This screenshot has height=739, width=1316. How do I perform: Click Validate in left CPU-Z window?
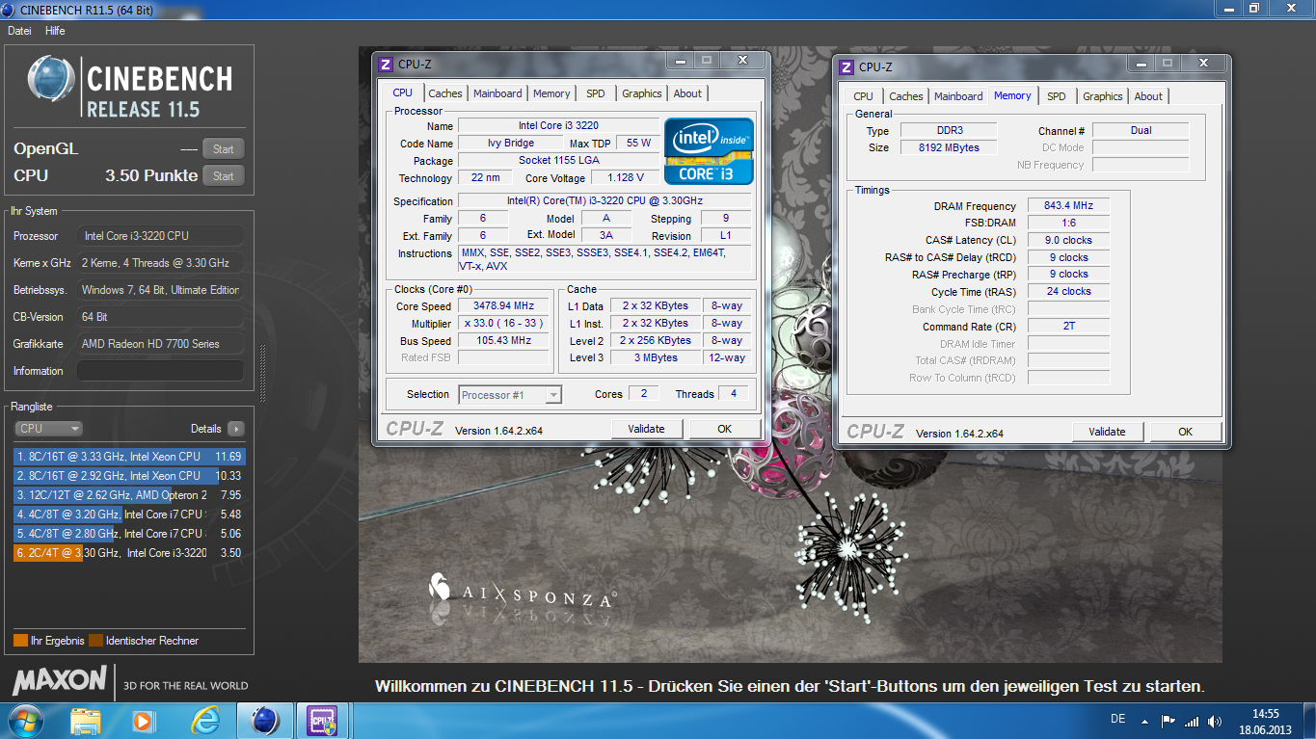pos(646,429)
